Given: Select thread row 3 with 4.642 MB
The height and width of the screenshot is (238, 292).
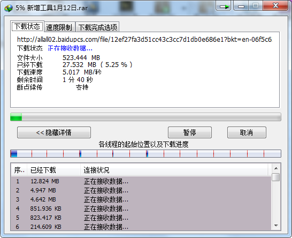Looking at the screenshot, I should pos(141,199).
